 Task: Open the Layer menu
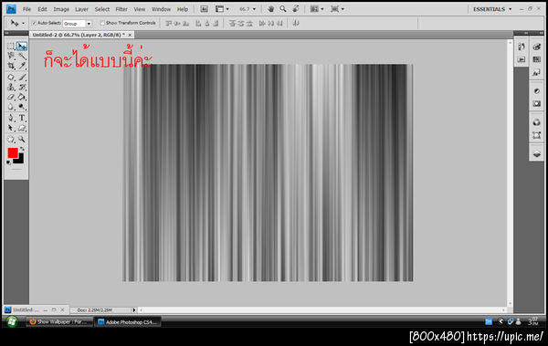pyautogui.click(x=82, y=9)
